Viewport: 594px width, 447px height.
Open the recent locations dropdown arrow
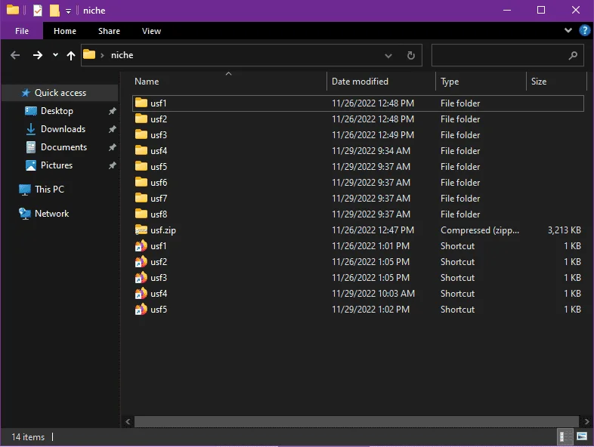point(55,55)
